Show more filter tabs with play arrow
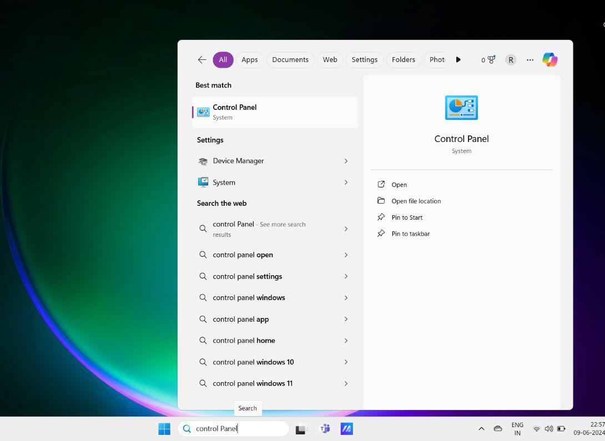Viewport: 605px width, 441px height. tap(458, 60)
